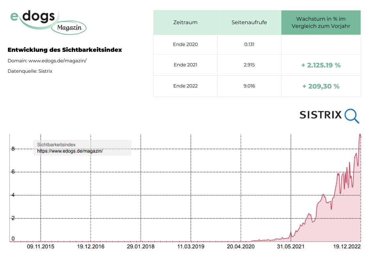369x253 pixels.
Task: Click the + 209,30 % growth value
Action: coord(321,87)
